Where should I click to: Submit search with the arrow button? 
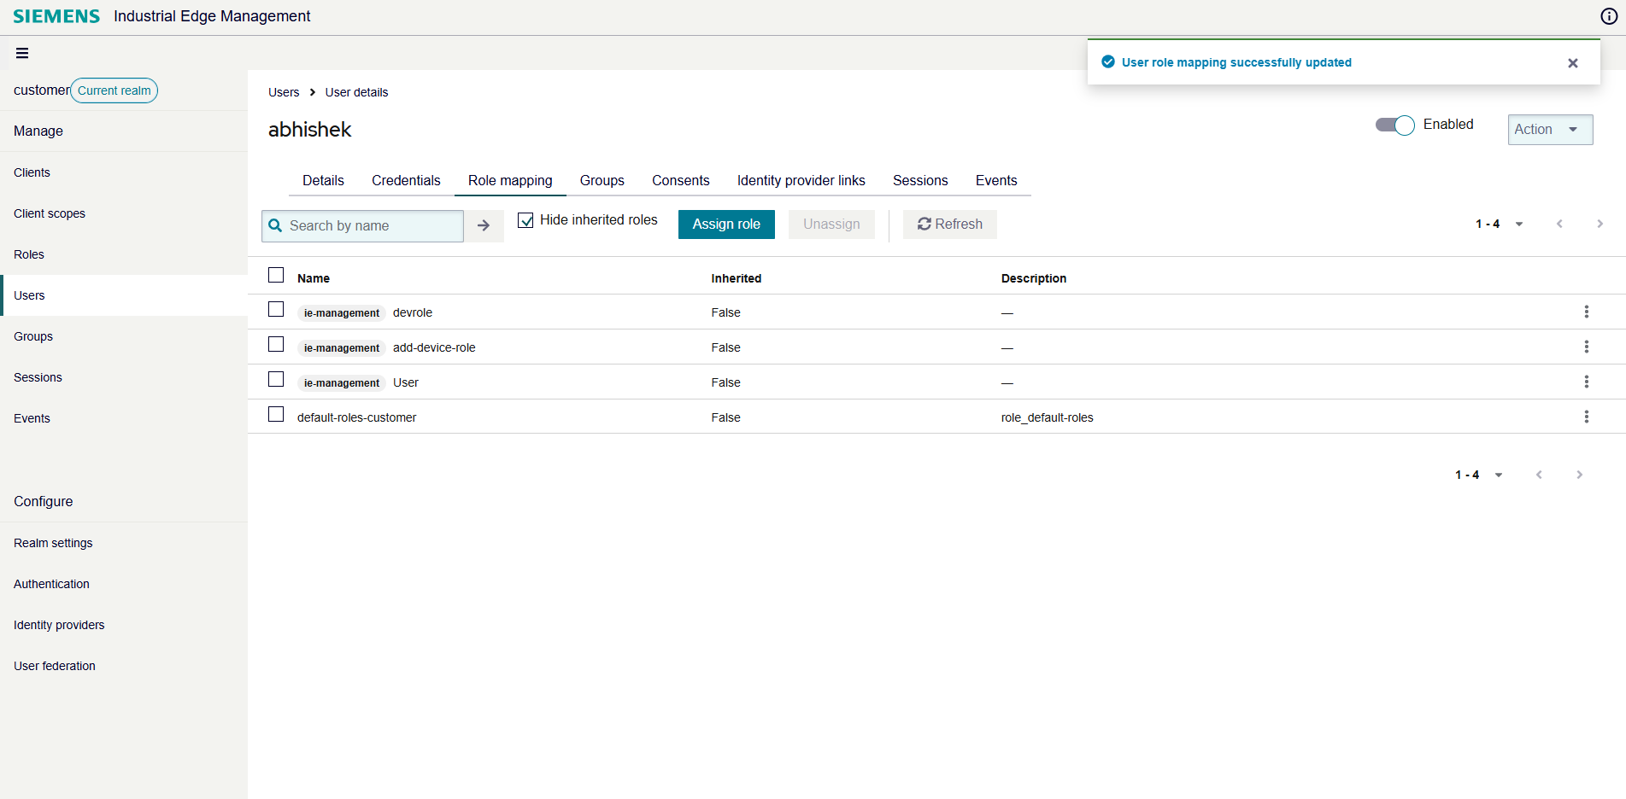[x=484, y=225]
